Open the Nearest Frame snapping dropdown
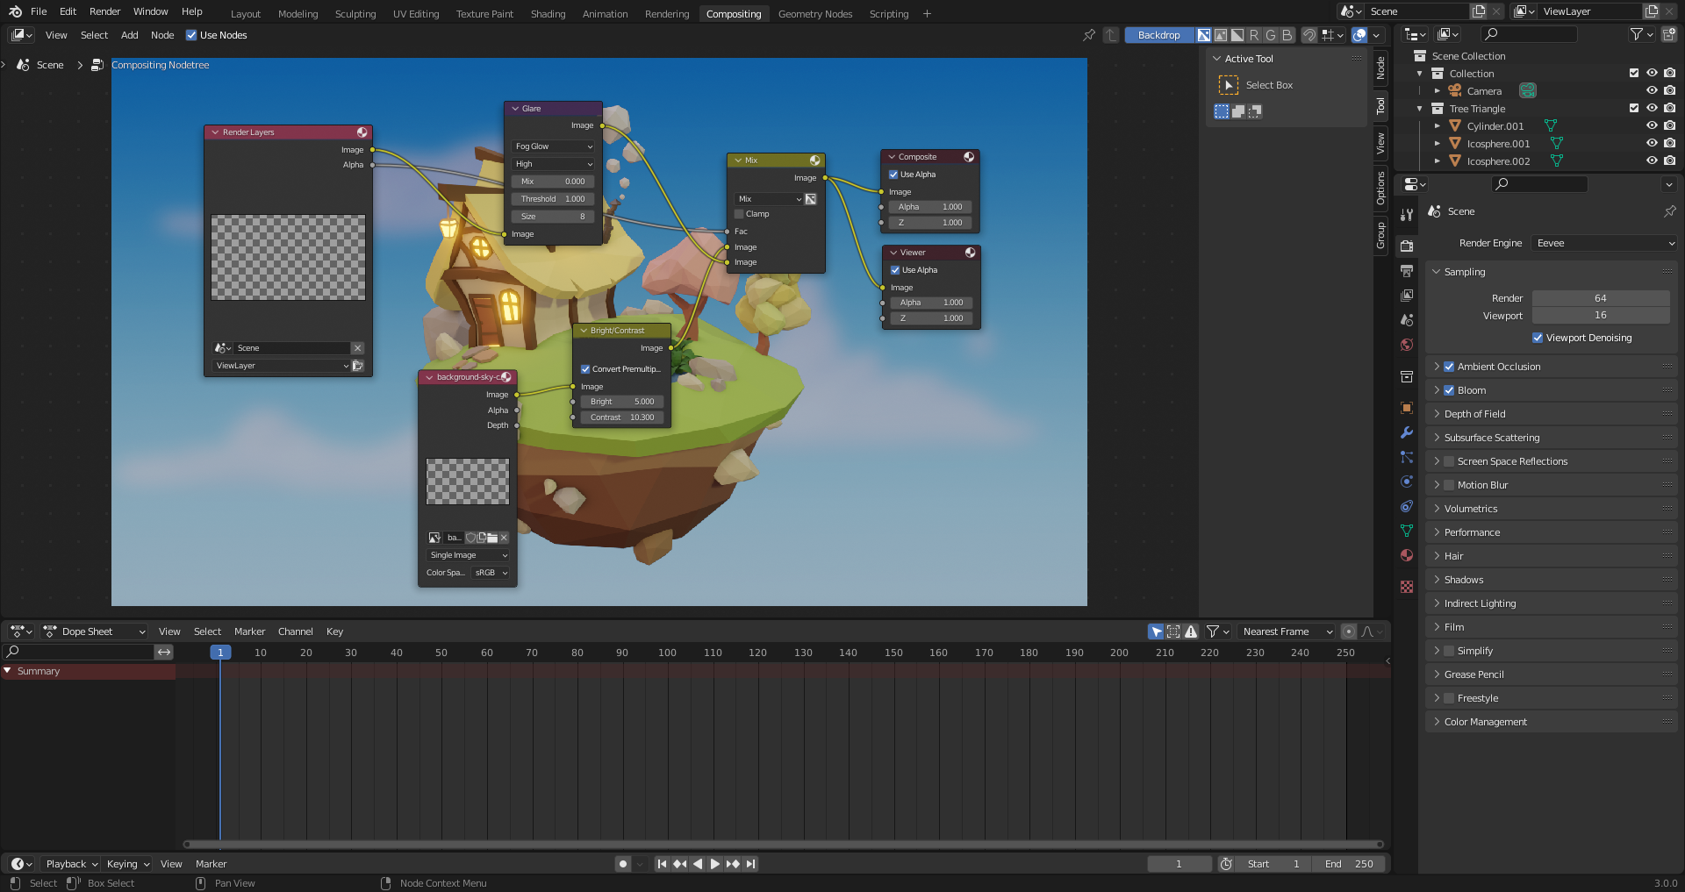1685x892 pixels. click(x=1286, y=632)
